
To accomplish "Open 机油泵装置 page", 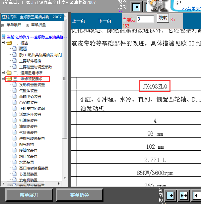I will tap(28, 121).
